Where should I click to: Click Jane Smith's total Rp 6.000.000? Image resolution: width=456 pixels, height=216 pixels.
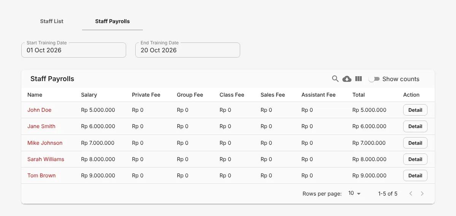point(369,126)
